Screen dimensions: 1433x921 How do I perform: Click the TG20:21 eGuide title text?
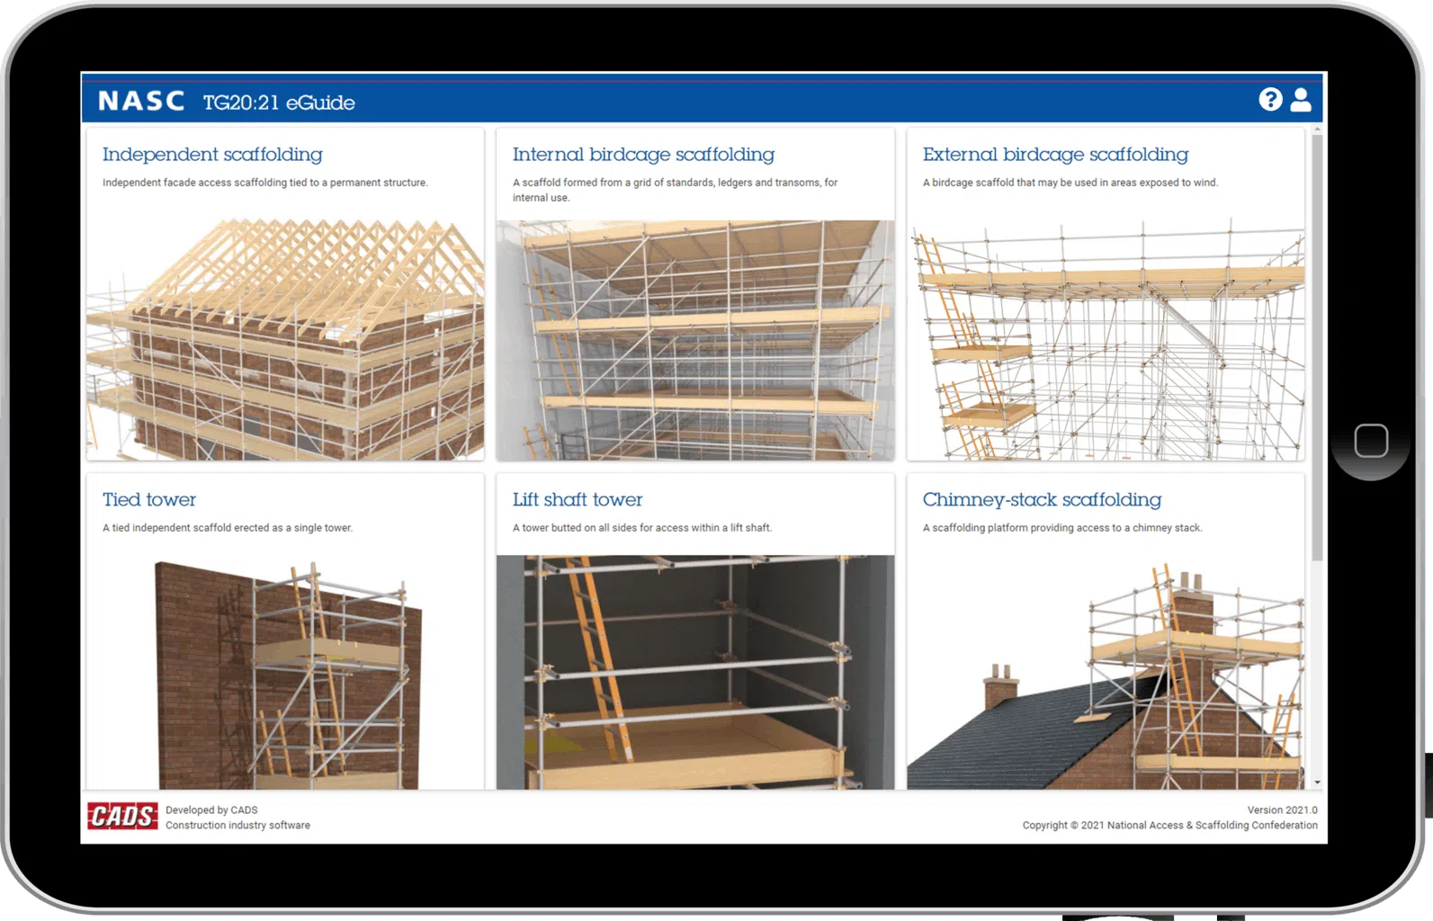[279, 103]
